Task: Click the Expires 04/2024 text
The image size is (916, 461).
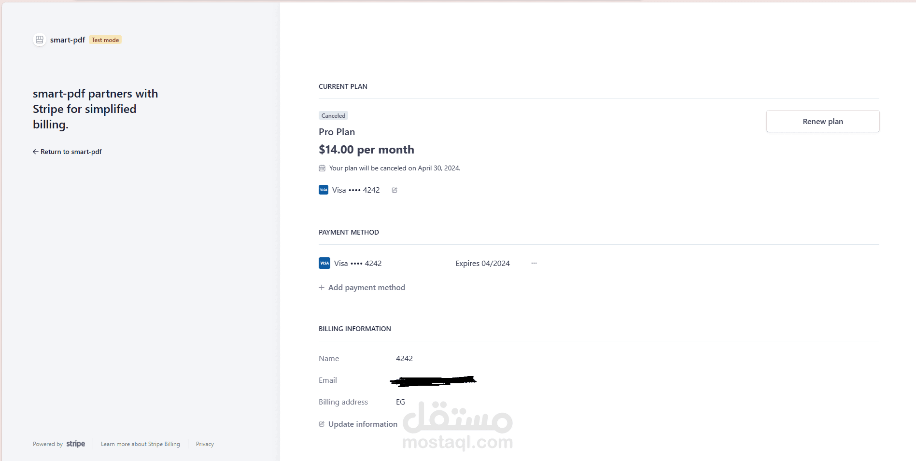Action: tap(482, 264)
